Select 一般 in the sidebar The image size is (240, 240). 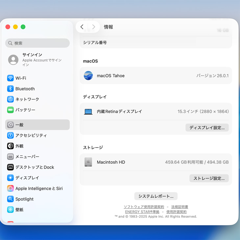click(x=19, y=125)
